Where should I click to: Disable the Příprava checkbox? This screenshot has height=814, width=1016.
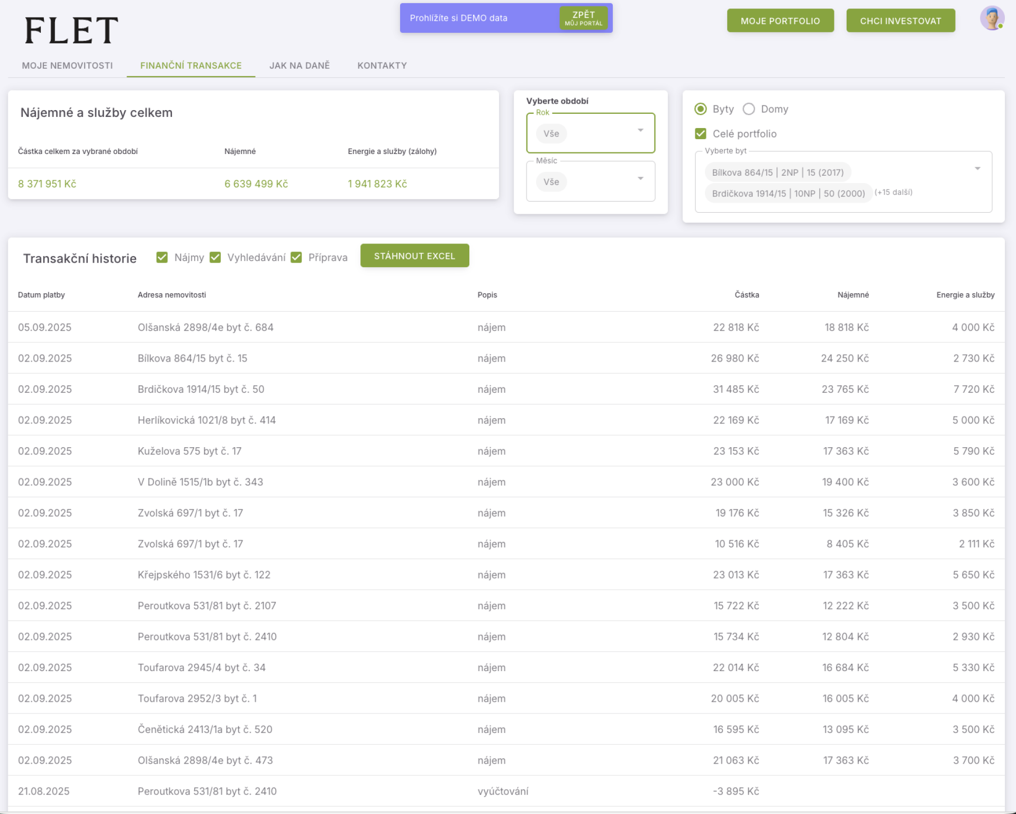coord(296,257)
